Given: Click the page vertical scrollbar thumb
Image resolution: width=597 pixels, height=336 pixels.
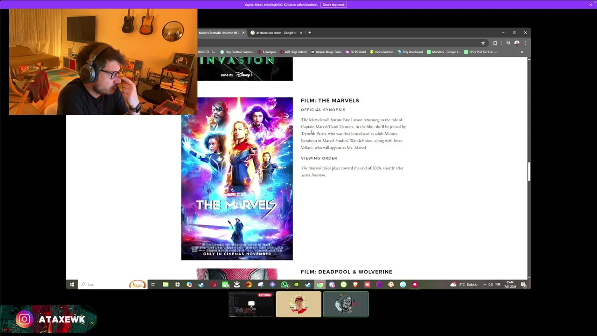Looking at the screenshot, I should [529, 171].
